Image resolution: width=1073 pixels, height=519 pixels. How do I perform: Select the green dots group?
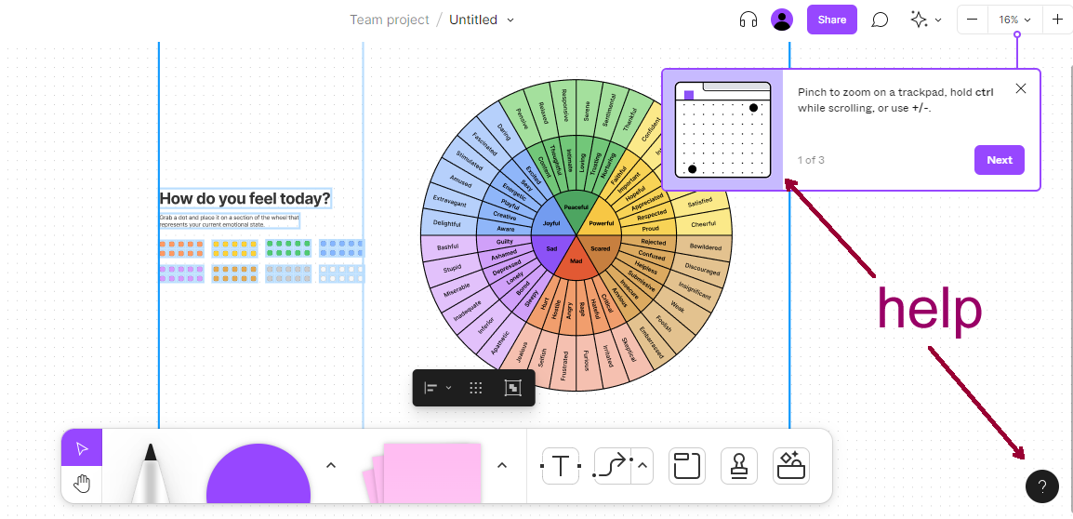coord(288,248)
